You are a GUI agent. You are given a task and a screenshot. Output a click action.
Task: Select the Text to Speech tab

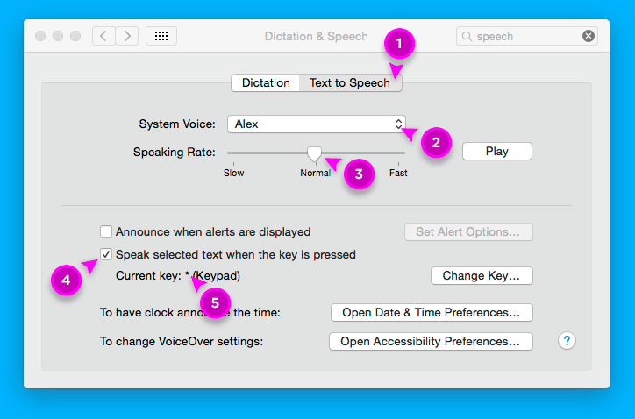349,83
